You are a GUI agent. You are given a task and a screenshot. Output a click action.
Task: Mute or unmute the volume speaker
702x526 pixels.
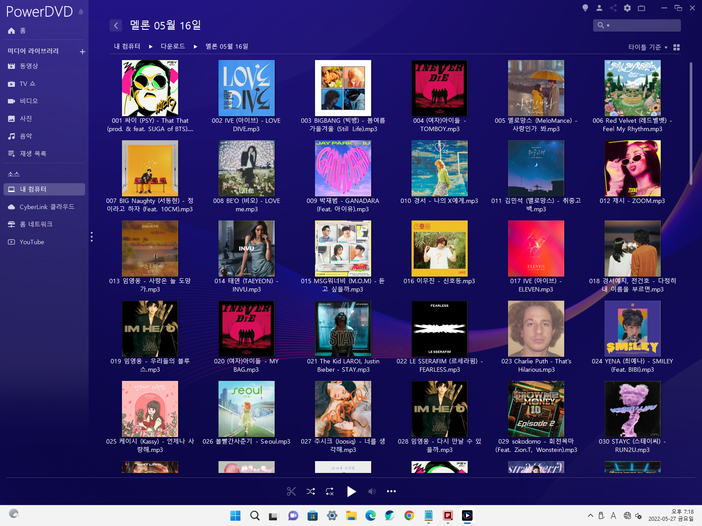[372, 491]
